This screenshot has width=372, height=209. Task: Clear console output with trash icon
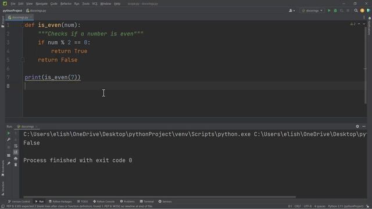click(16, 164)
